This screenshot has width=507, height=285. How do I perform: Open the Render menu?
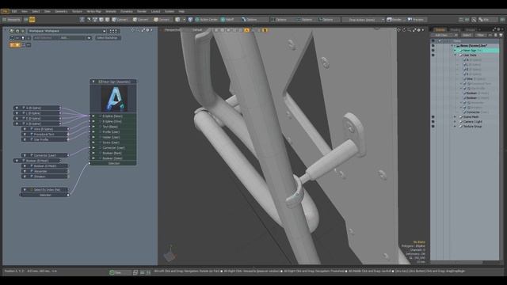(x=142, y=11)
